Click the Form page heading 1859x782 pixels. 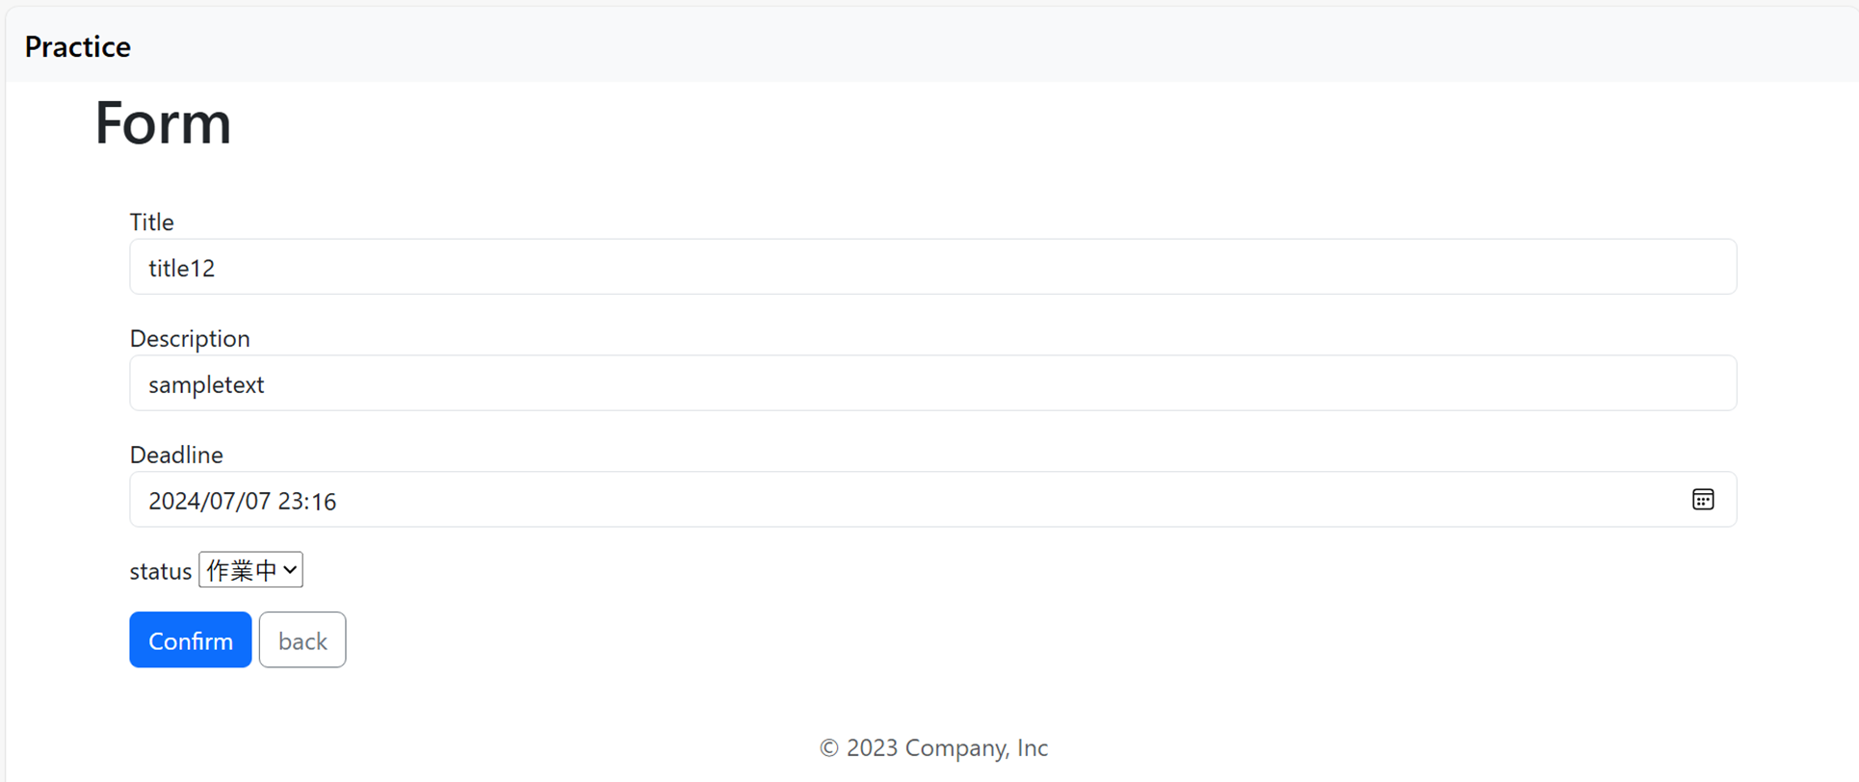[x=163, y=123]
